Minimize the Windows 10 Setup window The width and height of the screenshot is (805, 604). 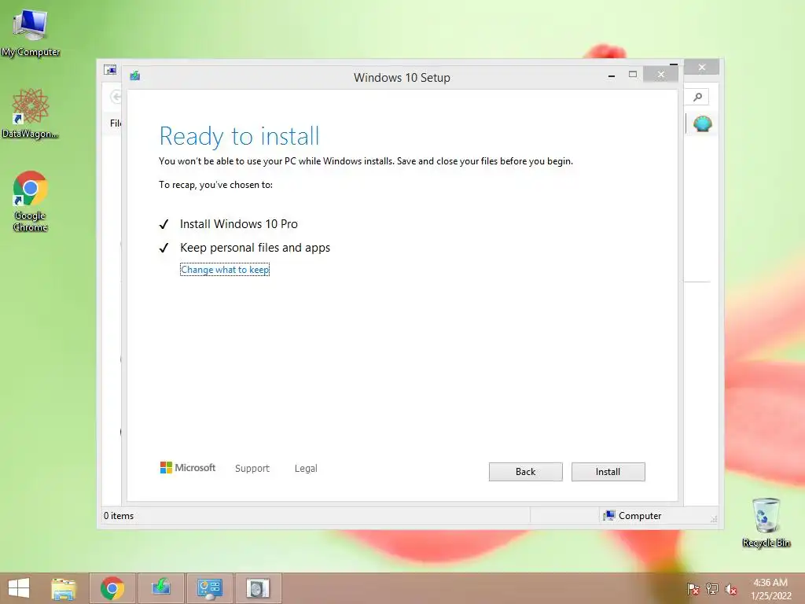pyautogui.click(x=611, y=75)
